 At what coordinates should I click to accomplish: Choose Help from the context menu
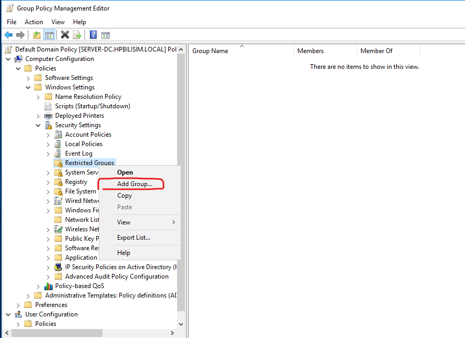point(140,253)
